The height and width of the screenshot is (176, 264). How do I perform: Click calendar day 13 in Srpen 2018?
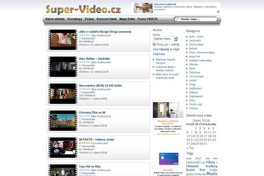tap(188, 136)
